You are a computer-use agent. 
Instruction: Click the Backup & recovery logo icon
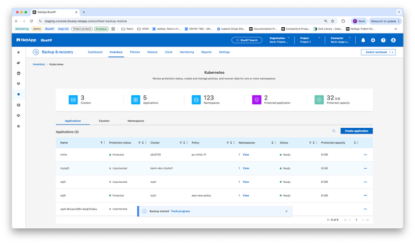coord(36,52)
